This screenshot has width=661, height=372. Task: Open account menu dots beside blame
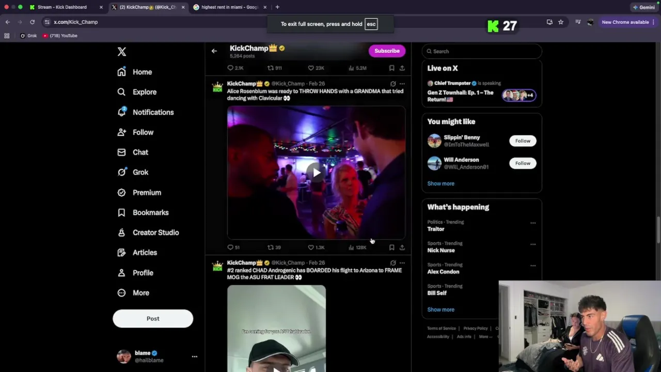pyautogui.click(x=195, y=357)
